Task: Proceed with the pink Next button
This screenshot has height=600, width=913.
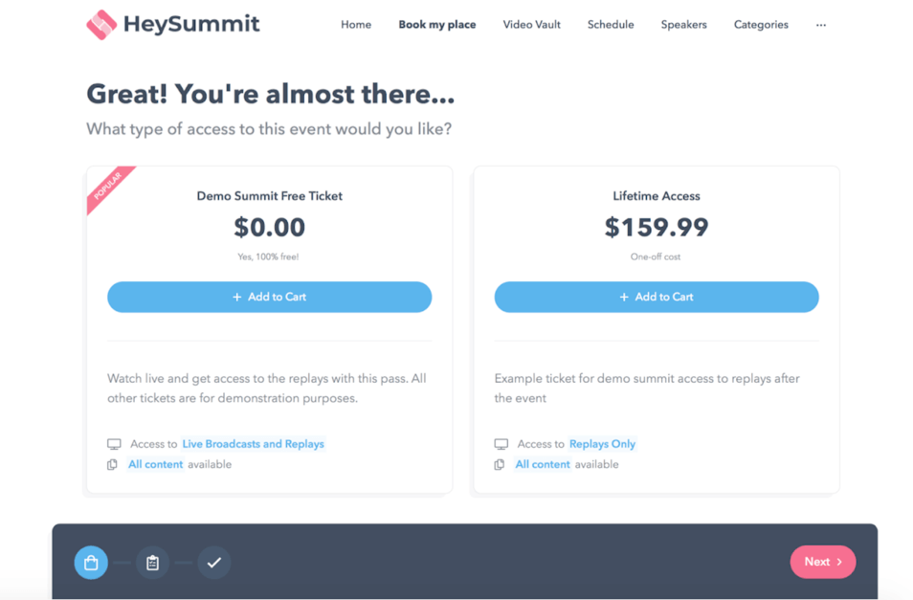Action: pyautogui.click(x=823, y=562)
